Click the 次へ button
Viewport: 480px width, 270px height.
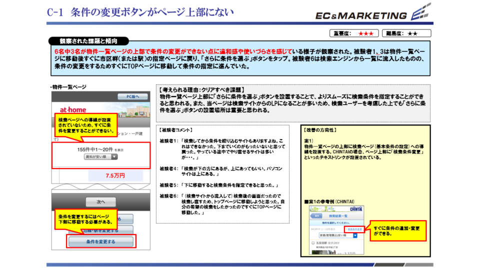(100, 201)
